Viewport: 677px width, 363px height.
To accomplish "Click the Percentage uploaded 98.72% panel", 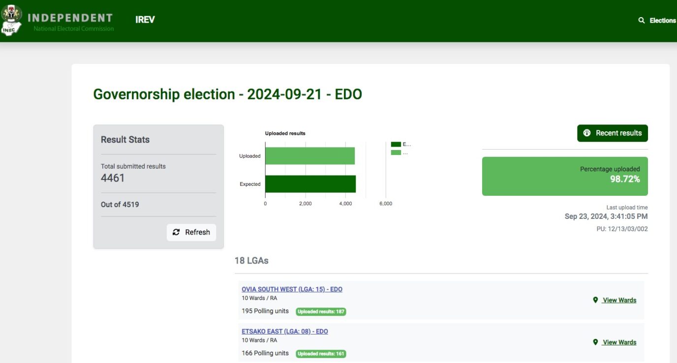I will [565, 176].
